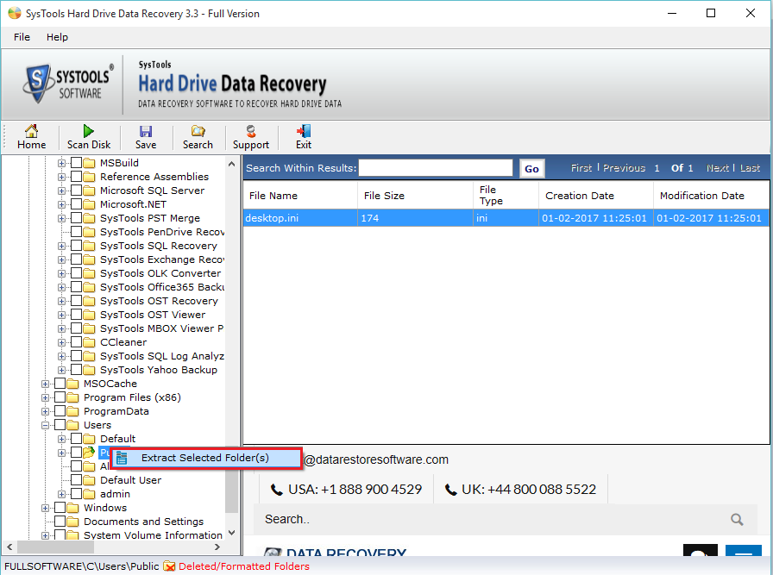Click the ProgramData folder icon

pyautogui.click(x=73, y=411)
